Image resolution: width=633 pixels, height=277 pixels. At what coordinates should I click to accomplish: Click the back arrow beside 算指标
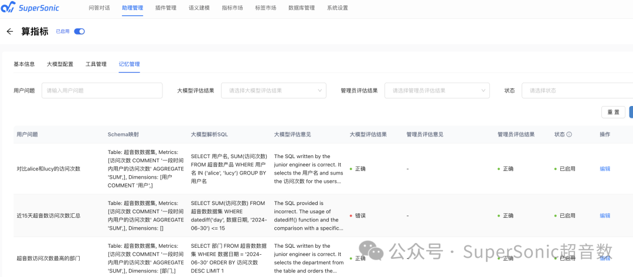(9, 32)
